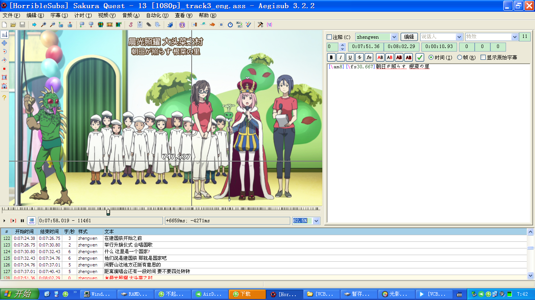The width and height of the screenshot is (535, 300).
Task: Decrease layer number with down arrow
Action: click(x=342, y=49)
